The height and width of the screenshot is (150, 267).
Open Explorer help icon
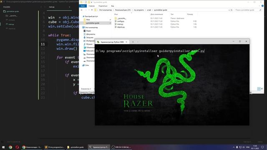262,6
